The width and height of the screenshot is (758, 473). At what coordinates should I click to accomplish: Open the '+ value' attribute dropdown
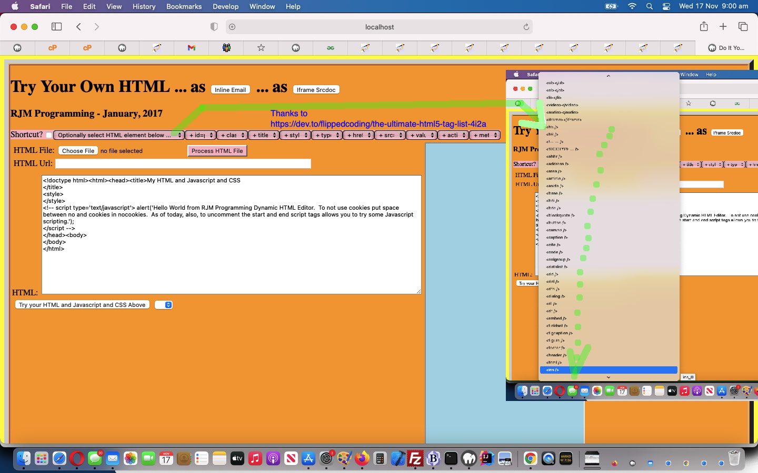point(421,135)
